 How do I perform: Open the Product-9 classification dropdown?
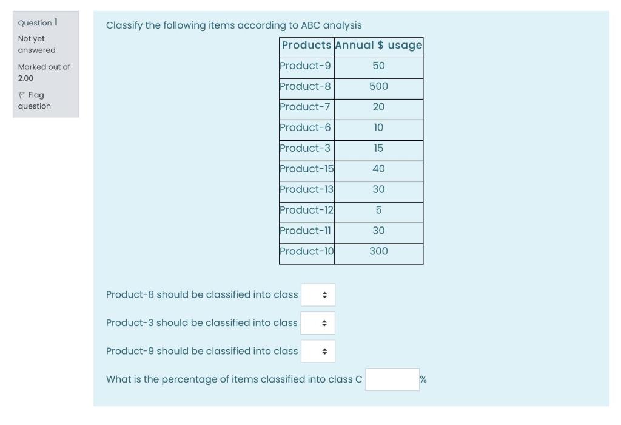(x=318, y=351)
